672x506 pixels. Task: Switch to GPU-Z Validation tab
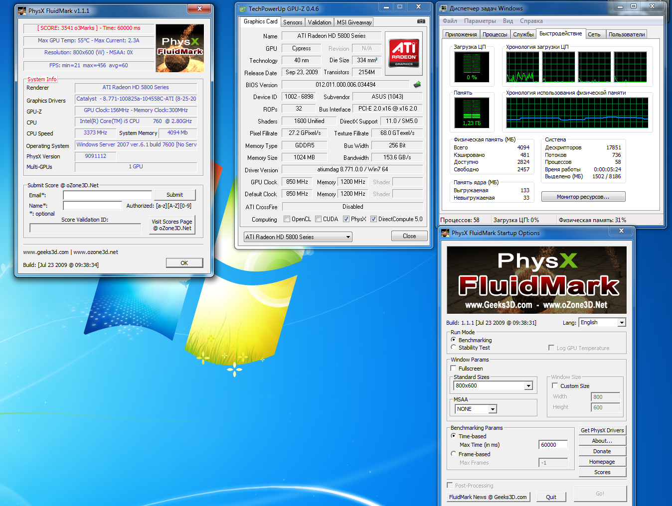(320, 22)
